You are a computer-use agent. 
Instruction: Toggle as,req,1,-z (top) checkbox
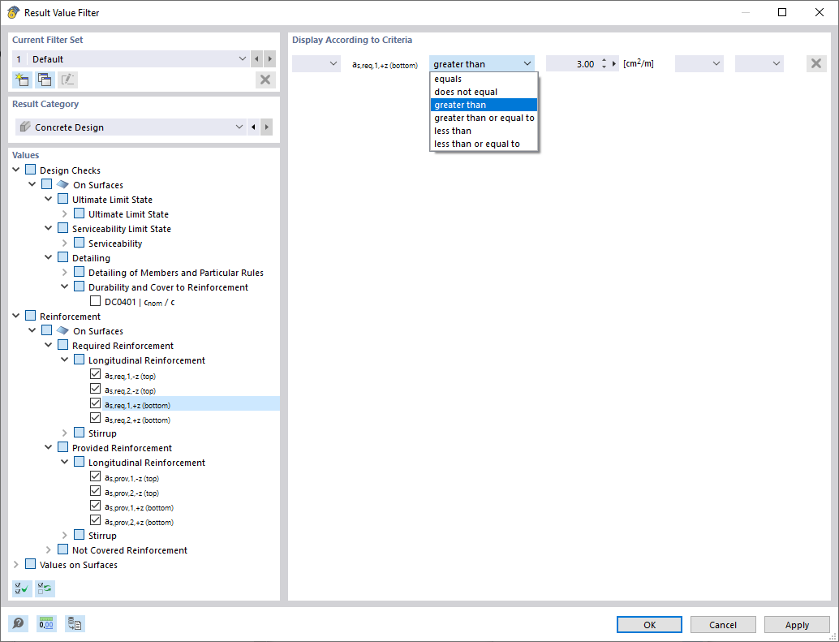click(95, 374)
